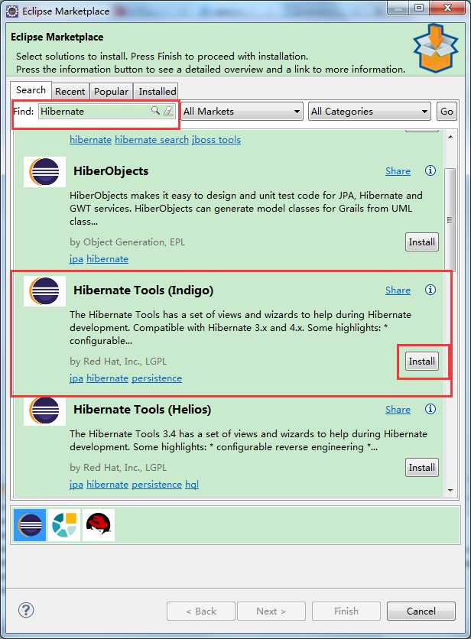
Task: Click the Hibernate Tools (Indigo) logo icon
Action: tap(44, 291)
